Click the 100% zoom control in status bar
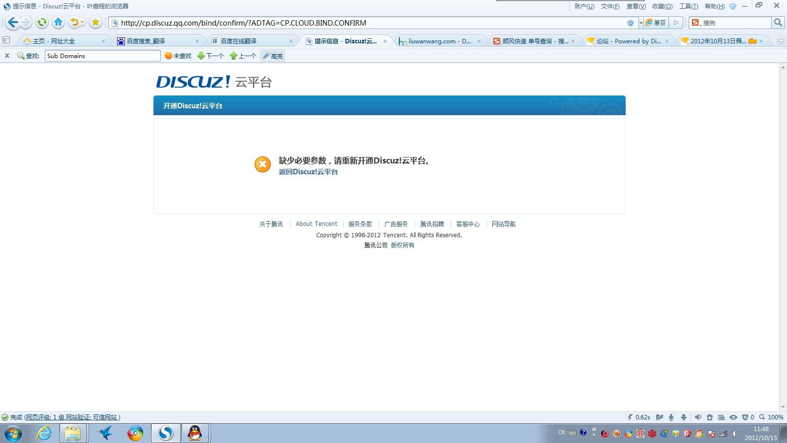Viewport: 787px width, 443px height. pos(771,417)
